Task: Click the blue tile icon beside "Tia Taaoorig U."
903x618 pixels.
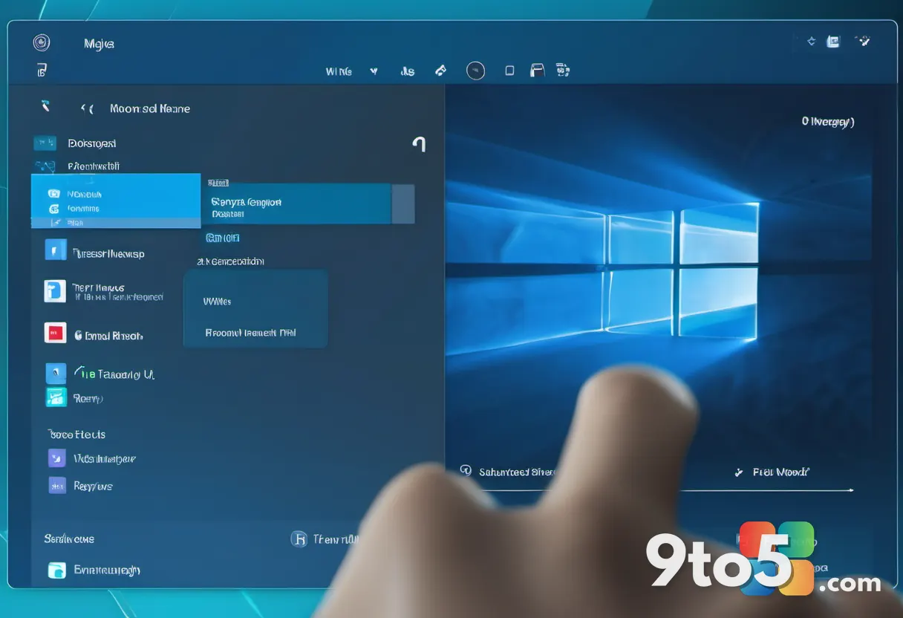Action: (56, 373)
